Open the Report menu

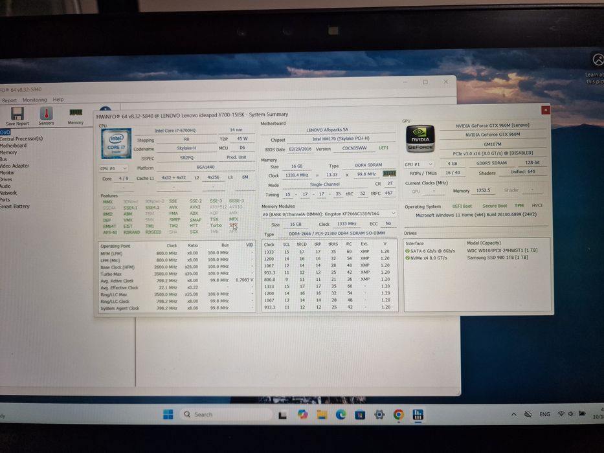coord(9,100)
